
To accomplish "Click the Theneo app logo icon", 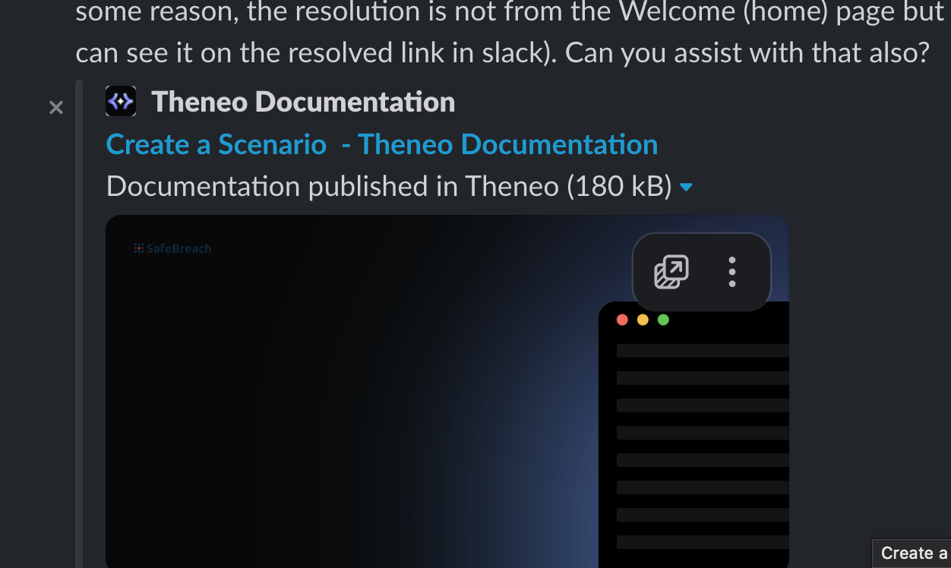I will tap(121, 101).
